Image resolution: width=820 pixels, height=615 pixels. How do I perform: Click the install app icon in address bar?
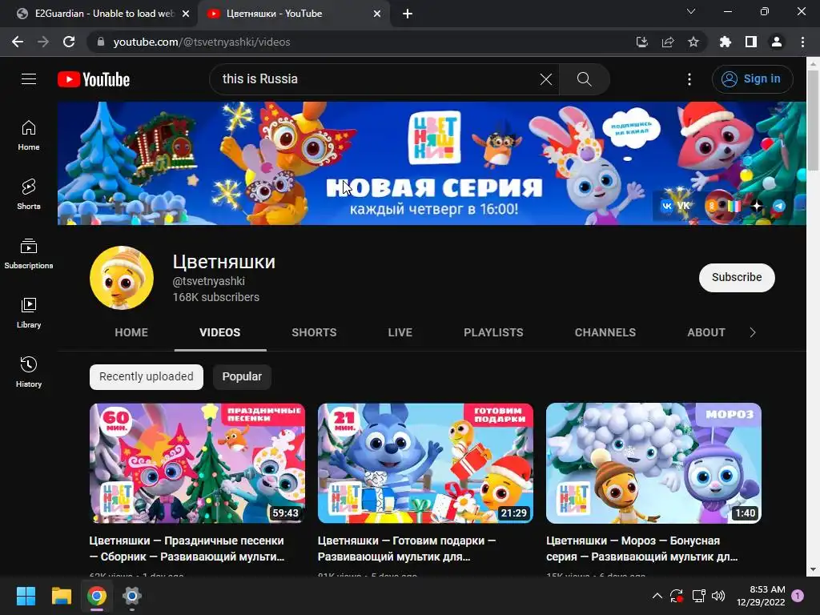pyautogui.click(x=642, y=42)
